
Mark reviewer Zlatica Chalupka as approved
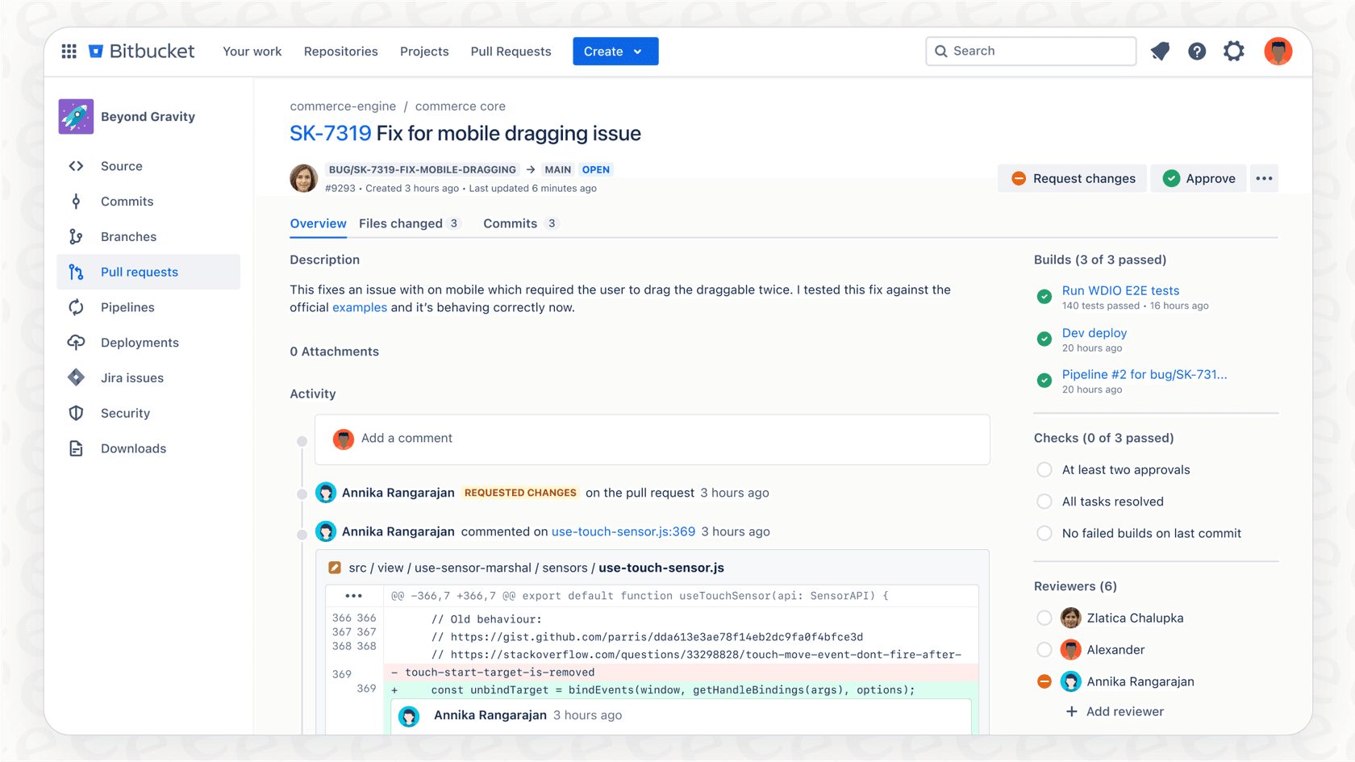click(x=1044, y=618)
